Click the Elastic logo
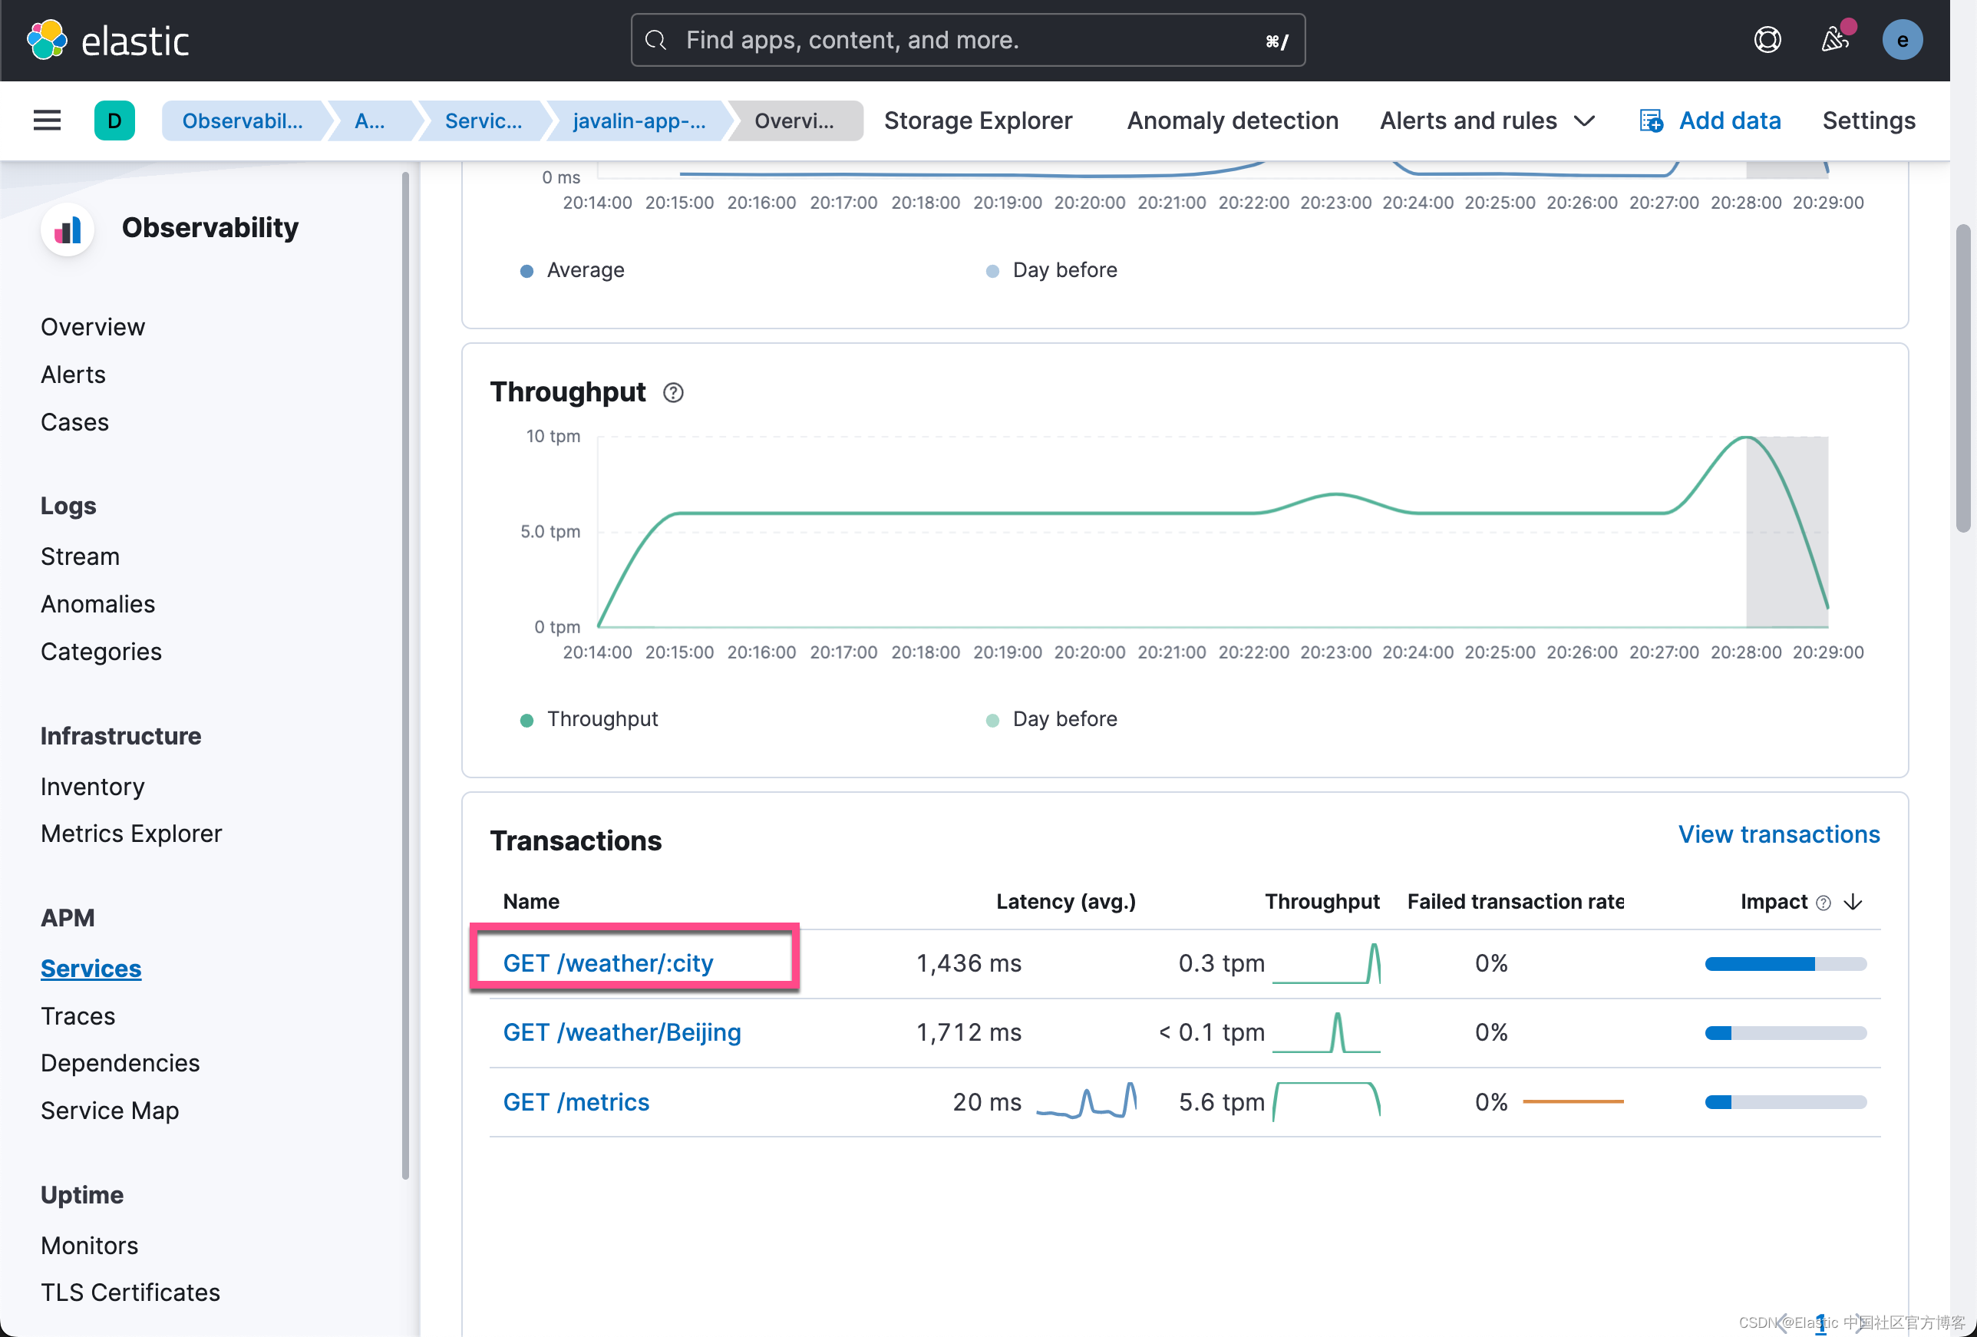This screenshot has width=1977, height=1337. click(108, 40)
